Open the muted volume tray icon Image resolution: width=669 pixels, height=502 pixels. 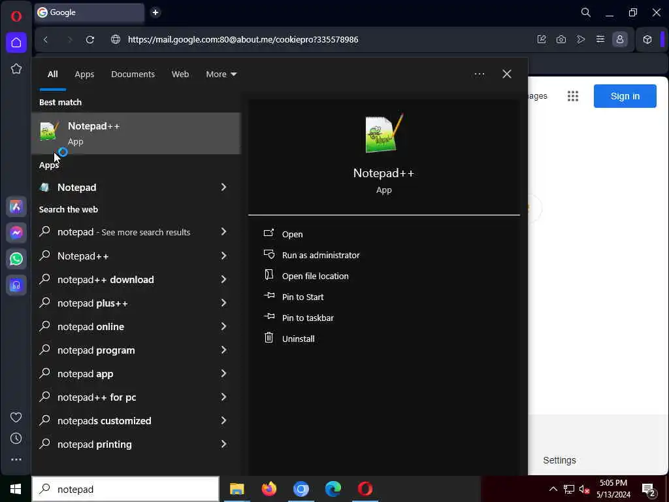[x=584, y=489]
